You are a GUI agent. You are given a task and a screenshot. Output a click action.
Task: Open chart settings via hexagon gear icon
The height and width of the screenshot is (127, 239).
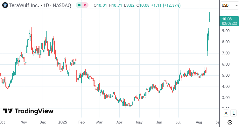pyautogui.click(x=230, y=122)
